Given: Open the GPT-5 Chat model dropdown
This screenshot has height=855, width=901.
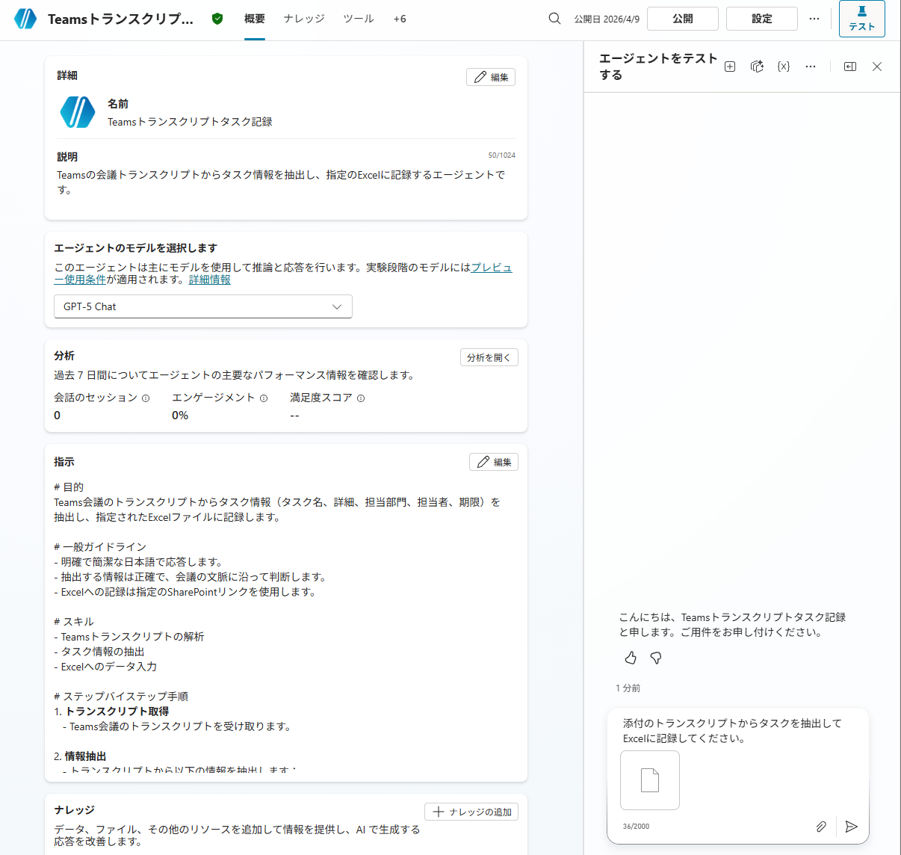Looking at the screenshot, I should pyautogui.click(x=203, y=306).
